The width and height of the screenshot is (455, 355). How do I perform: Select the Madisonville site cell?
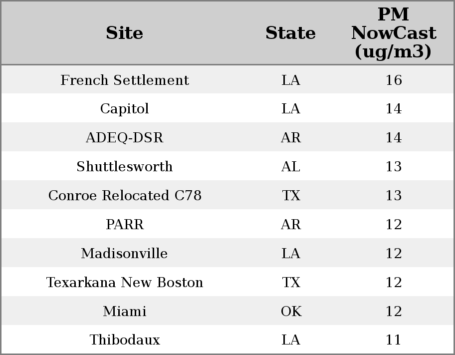click(x=125, y=253)
